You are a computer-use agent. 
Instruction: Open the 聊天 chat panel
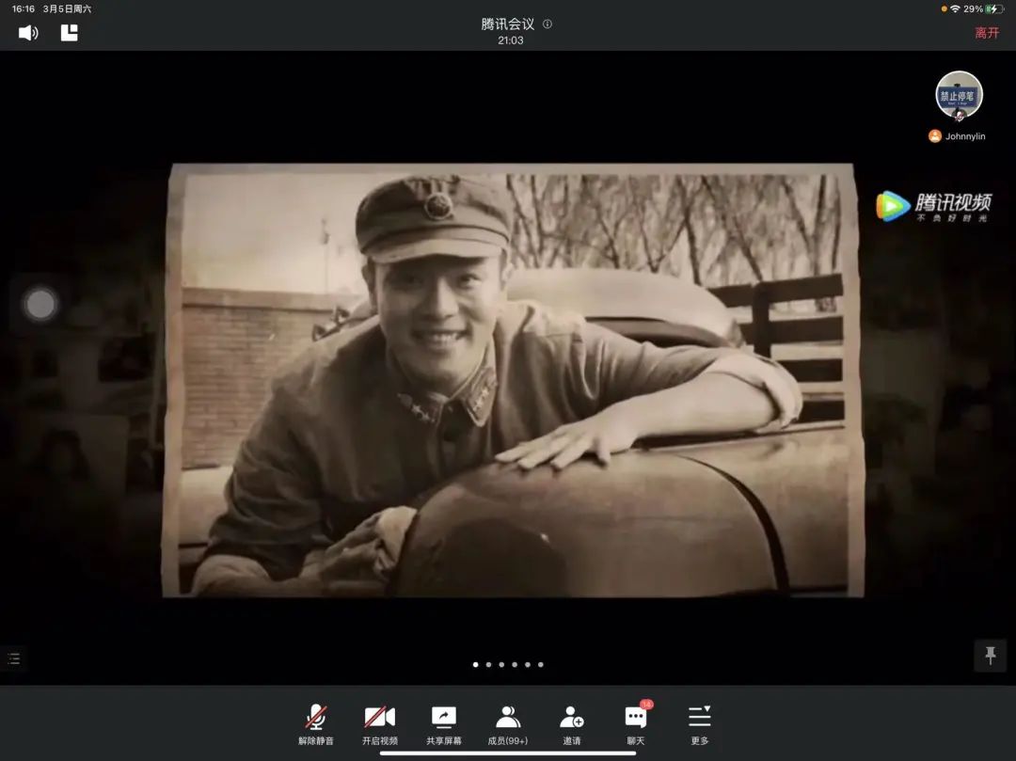tap(636, 724)
